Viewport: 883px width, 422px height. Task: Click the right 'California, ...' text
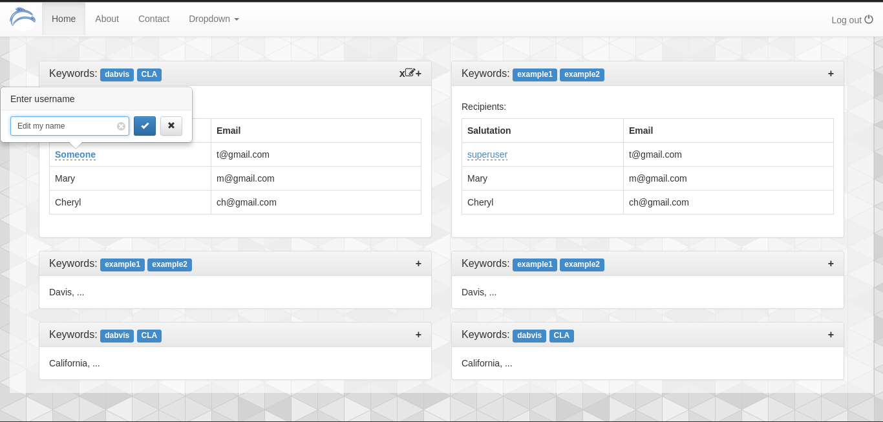coord(487,363)
